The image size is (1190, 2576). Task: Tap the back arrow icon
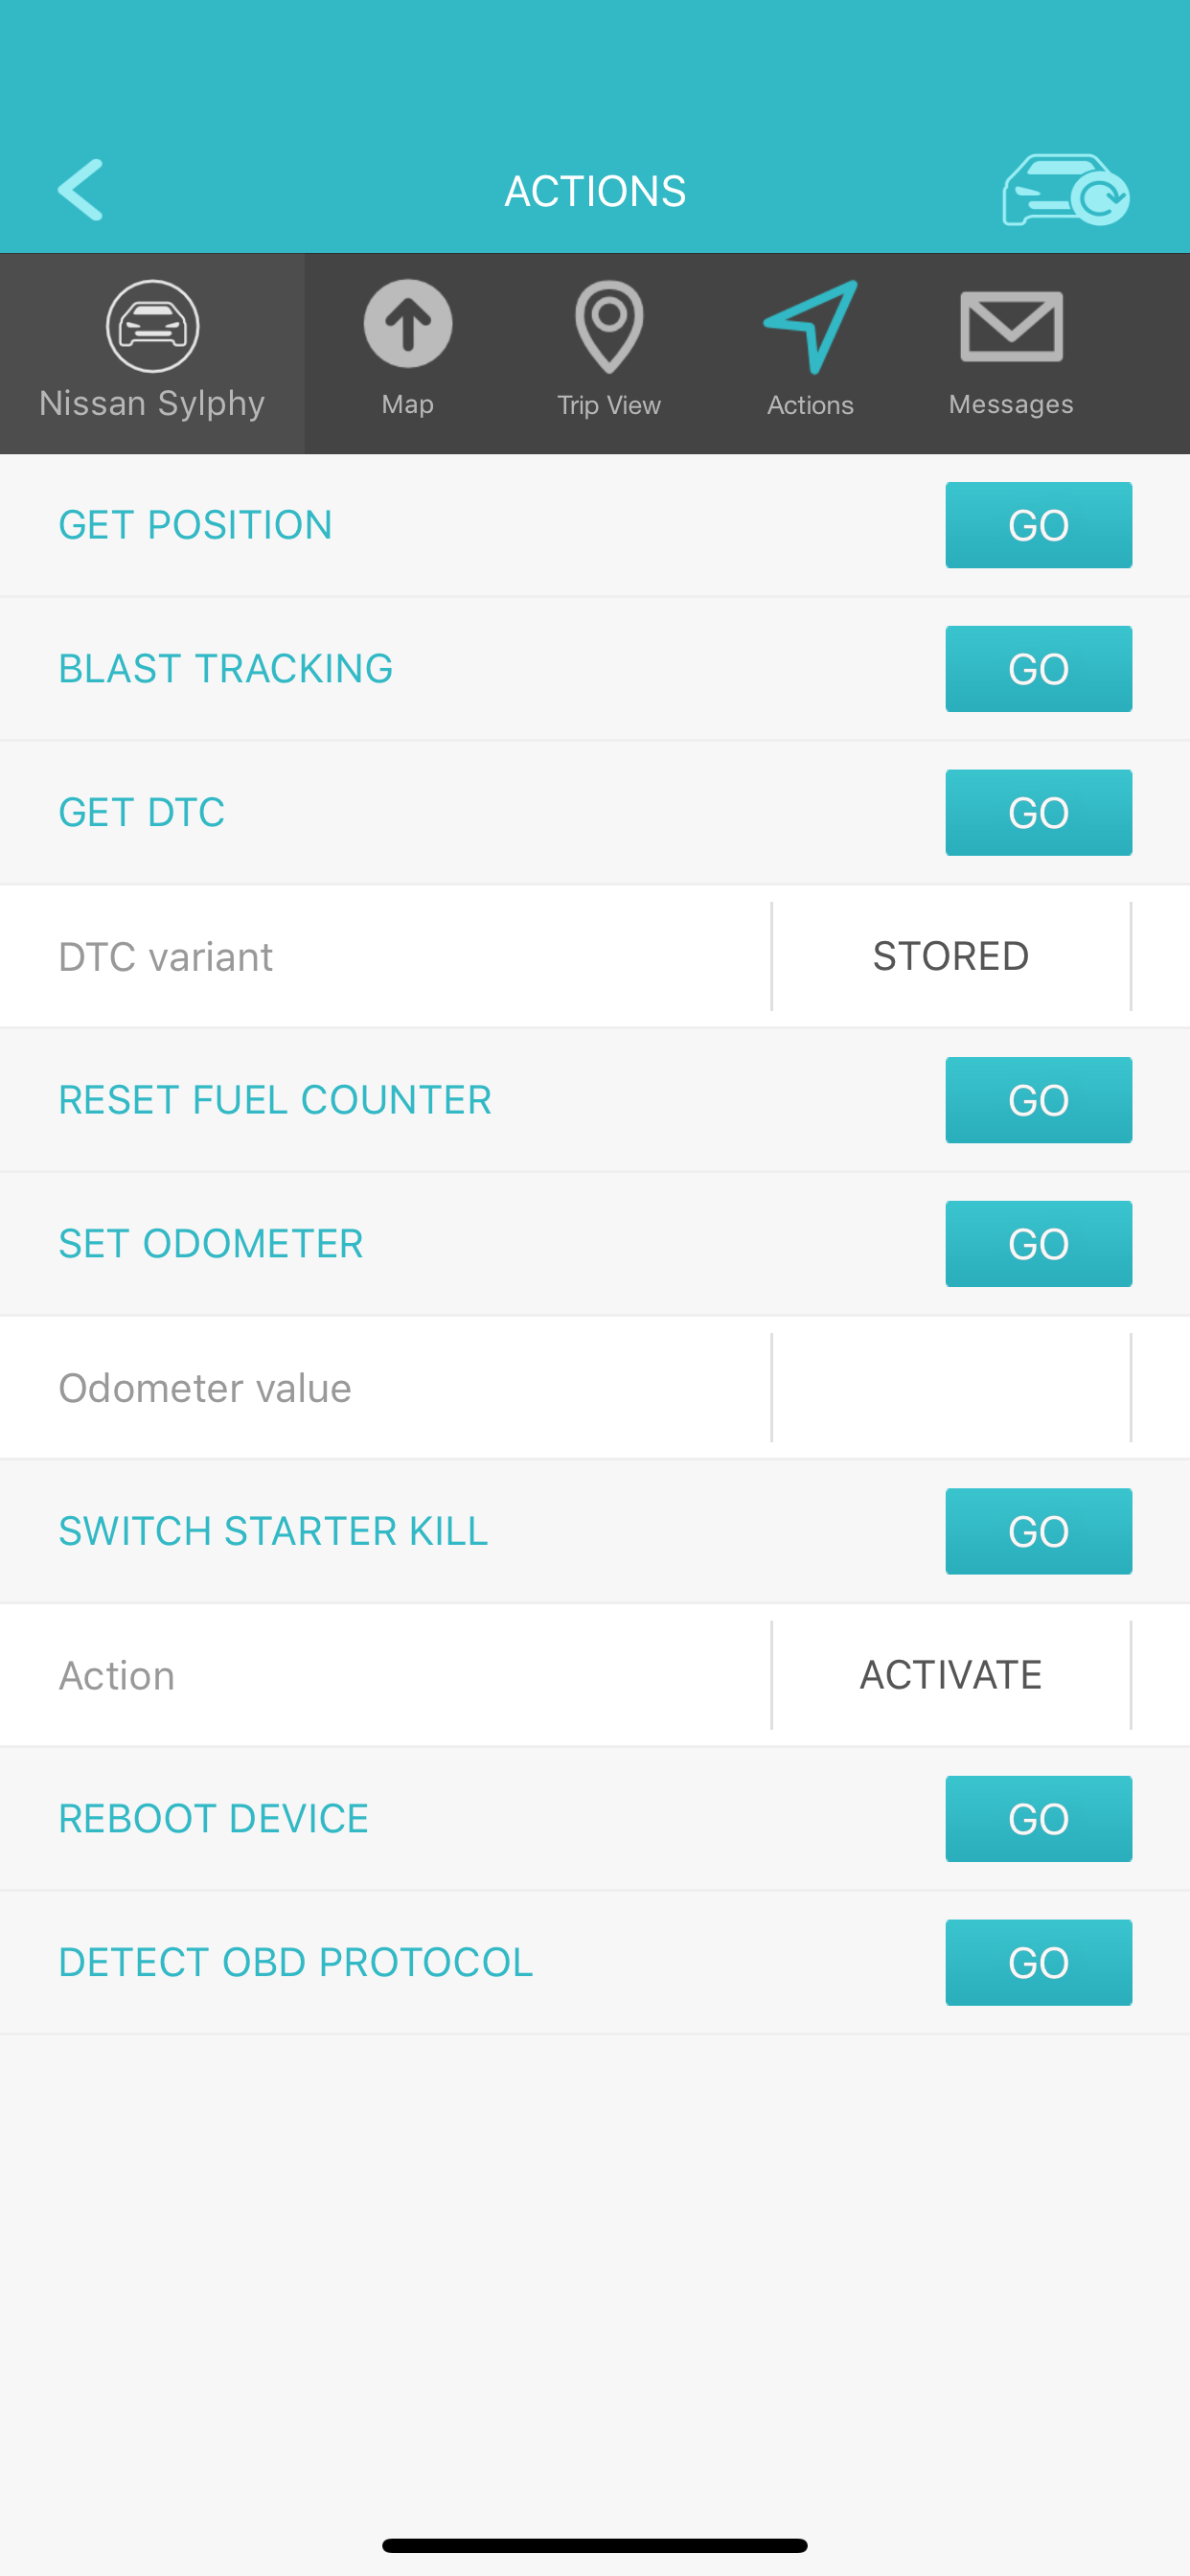[81, 189]
